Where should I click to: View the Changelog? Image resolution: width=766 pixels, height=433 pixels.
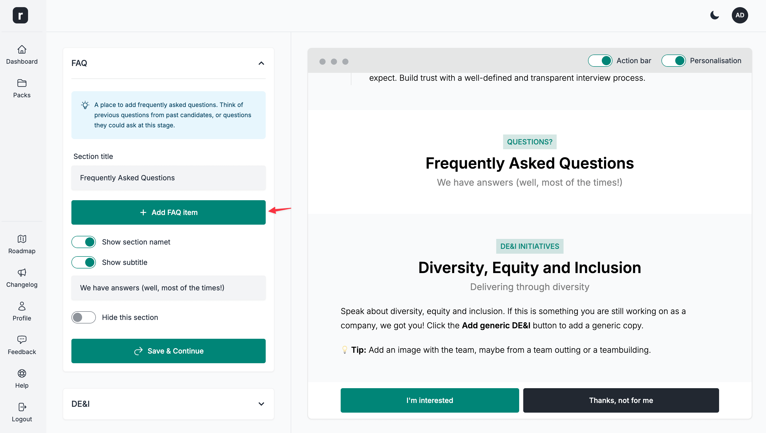(22, 278)
